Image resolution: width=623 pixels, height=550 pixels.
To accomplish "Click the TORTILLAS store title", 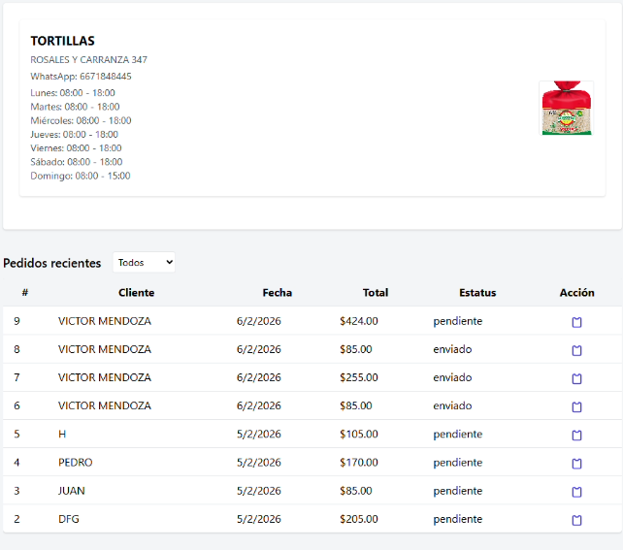I will tap(62, 41).
